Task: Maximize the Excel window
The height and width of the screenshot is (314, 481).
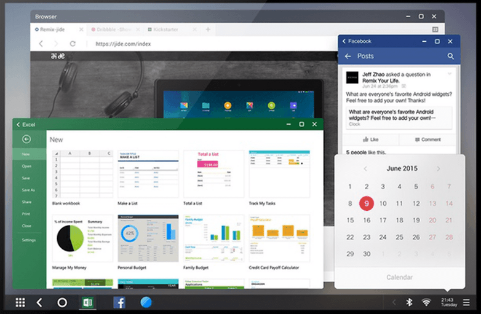Action: tap(301, 124)
